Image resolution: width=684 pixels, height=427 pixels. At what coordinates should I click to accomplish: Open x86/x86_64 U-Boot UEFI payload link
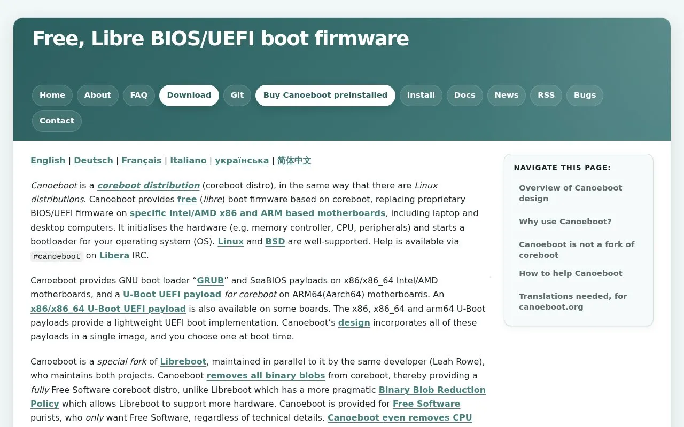[108, 309]
